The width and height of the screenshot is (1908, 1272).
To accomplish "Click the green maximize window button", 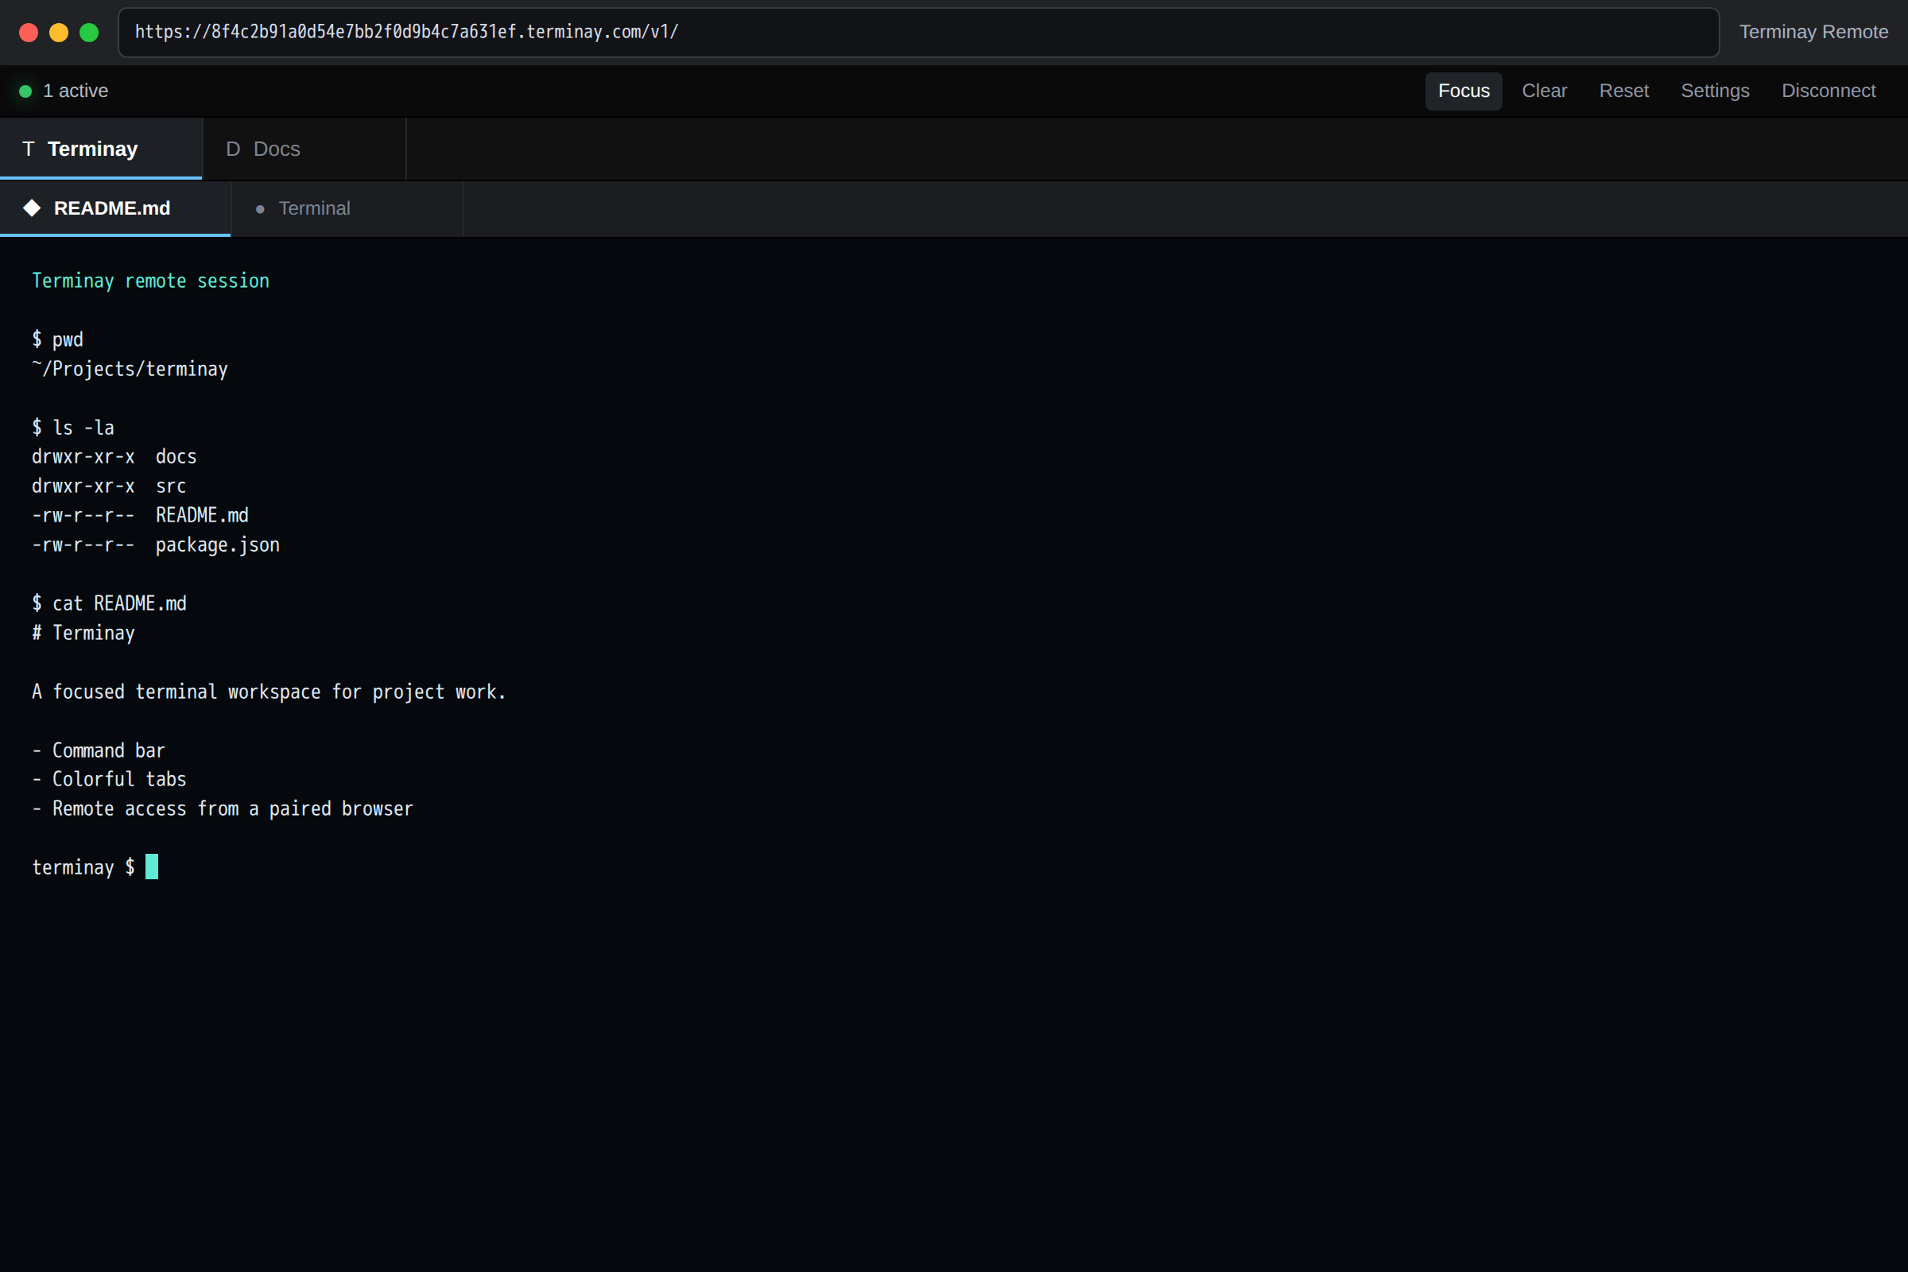I will click(89, 33).
